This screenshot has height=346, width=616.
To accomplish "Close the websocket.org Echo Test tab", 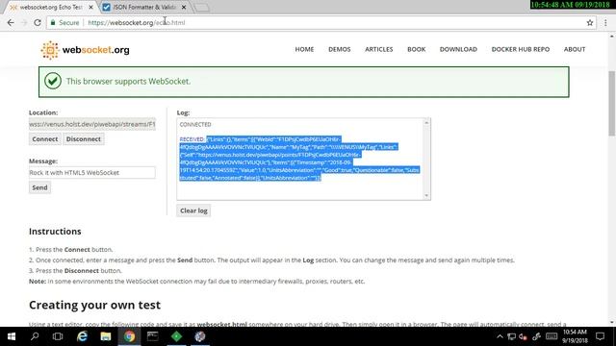I will (x=91, y=7).
